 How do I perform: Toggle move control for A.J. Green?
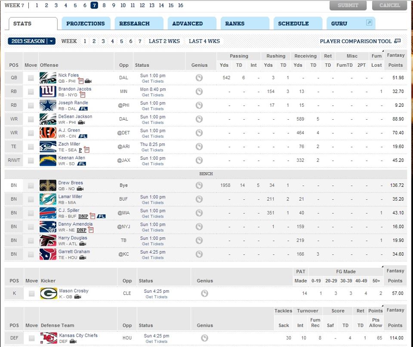[x=31, y=133]
